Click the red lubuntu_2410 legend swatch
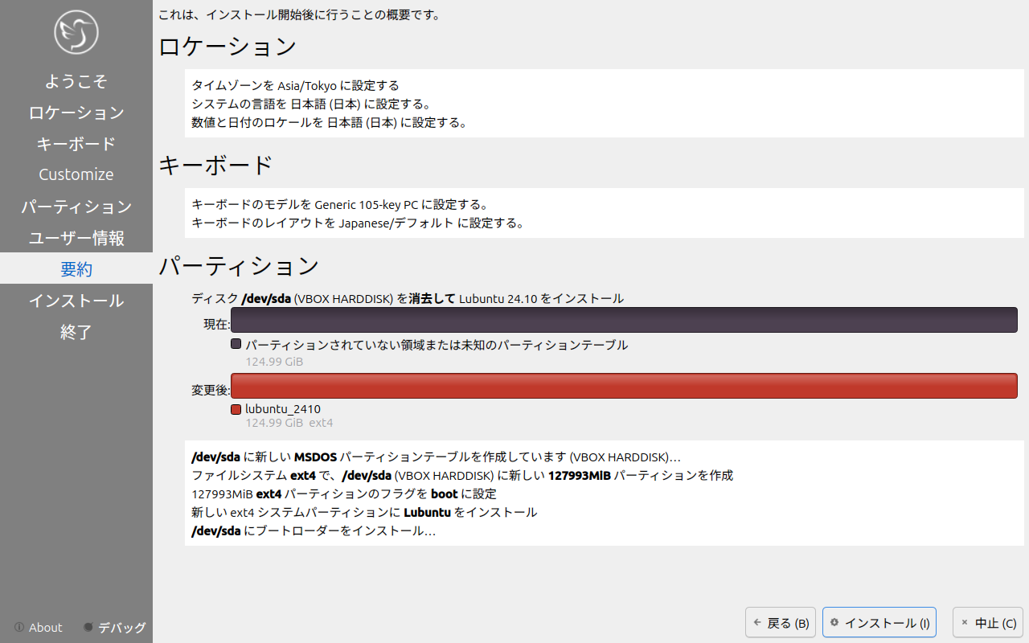Screen dimensions: 1029x643 pyautogui.click(x=236, y=409)
